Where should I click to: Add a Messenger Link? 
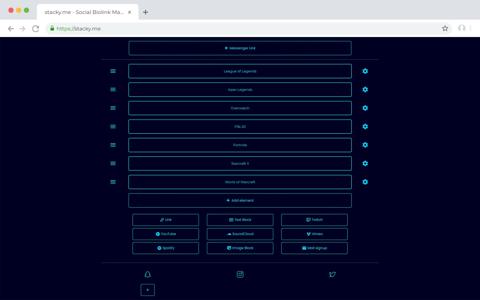pyautogui.click(x=240, y=48)
